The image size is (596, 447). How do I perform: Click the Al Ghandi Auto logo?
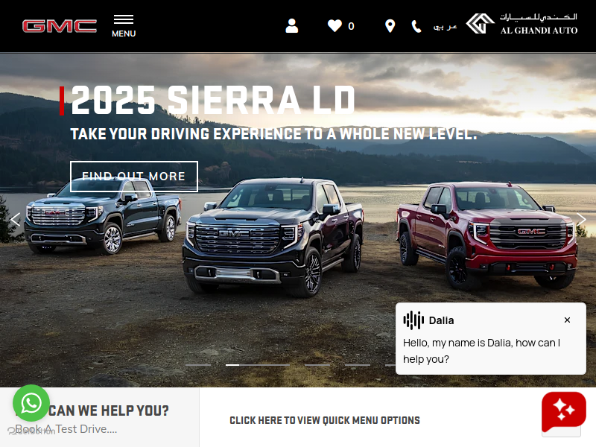522,24
